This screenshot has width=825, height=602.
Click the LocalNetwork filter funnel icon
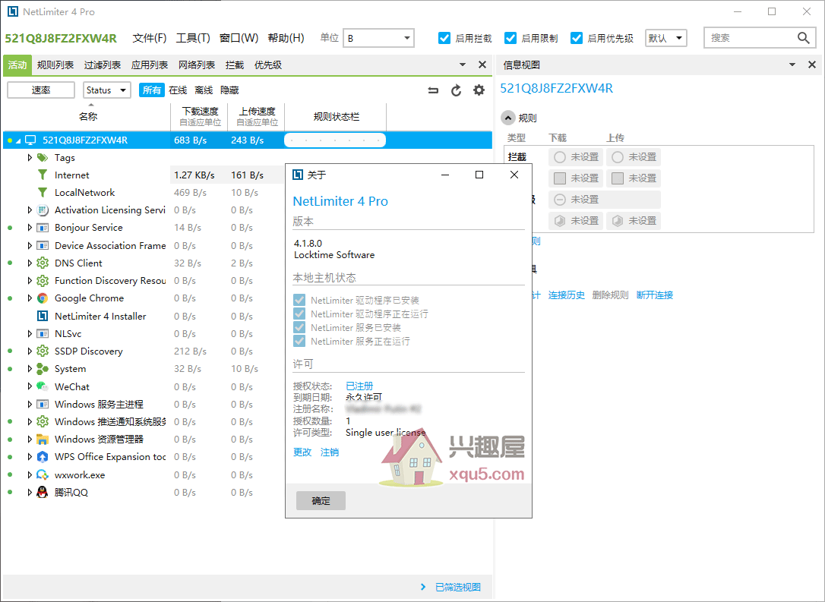pyautogui.click(x=43, y=192)
